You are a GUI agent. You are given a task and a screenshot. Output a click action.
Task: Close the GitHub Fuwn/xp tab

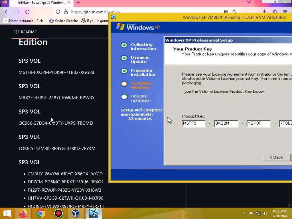tap(69, 3)
